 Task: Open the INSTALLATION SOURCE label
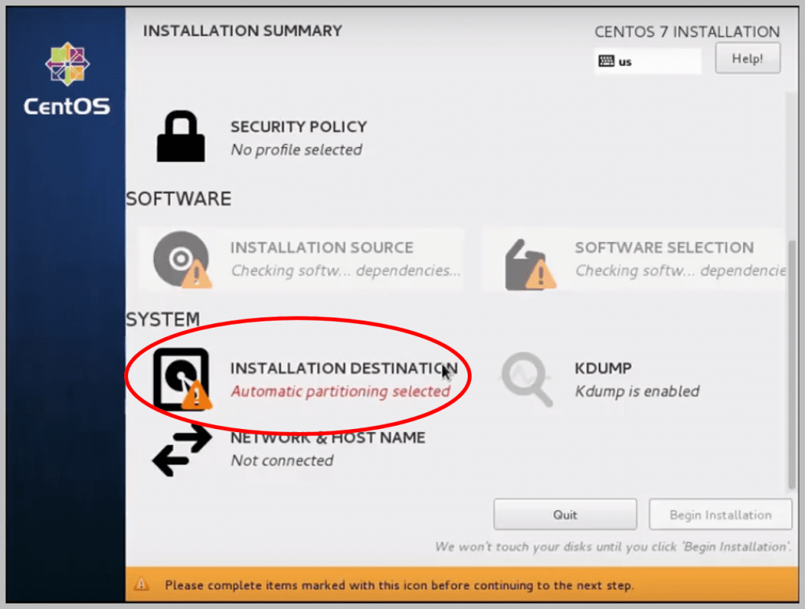tap(322, 248)
